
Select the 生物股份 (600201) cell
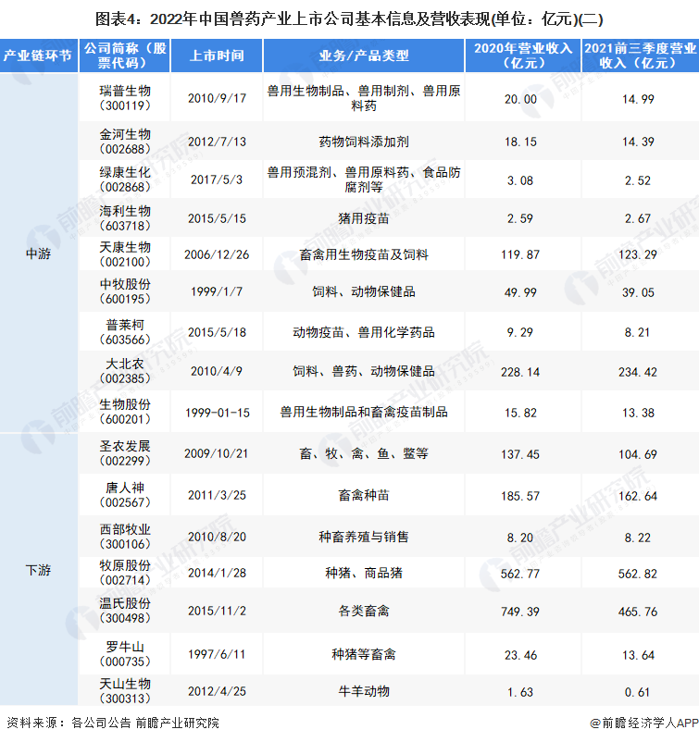[x=125, y=412]
